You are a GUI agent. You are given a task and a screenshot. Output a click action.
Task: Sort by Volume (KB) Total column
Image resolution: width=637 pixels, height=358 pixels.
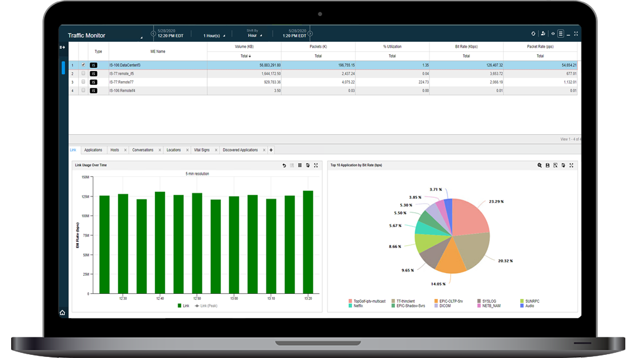click(244, 56)
